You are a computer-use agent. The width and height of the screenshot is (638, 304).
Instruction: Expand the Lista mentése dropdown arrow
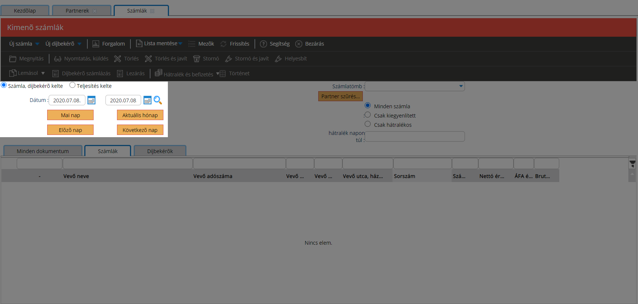point(180,44)
